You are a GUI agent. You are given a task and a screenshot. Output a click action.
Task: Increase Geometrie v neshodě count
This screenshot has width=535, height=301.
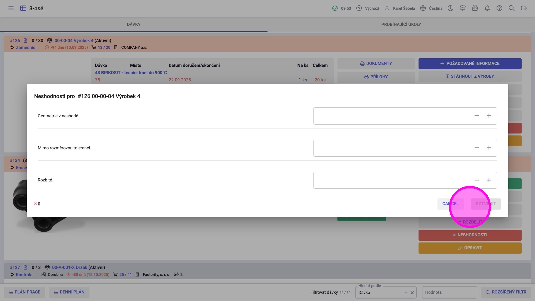point(489,116)
